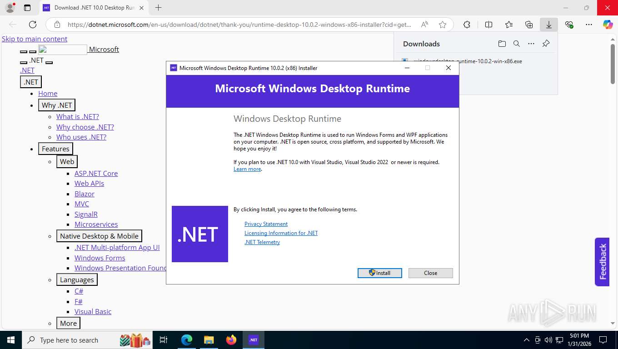Open downloads folder in Downloads panel

coord(502,44)
